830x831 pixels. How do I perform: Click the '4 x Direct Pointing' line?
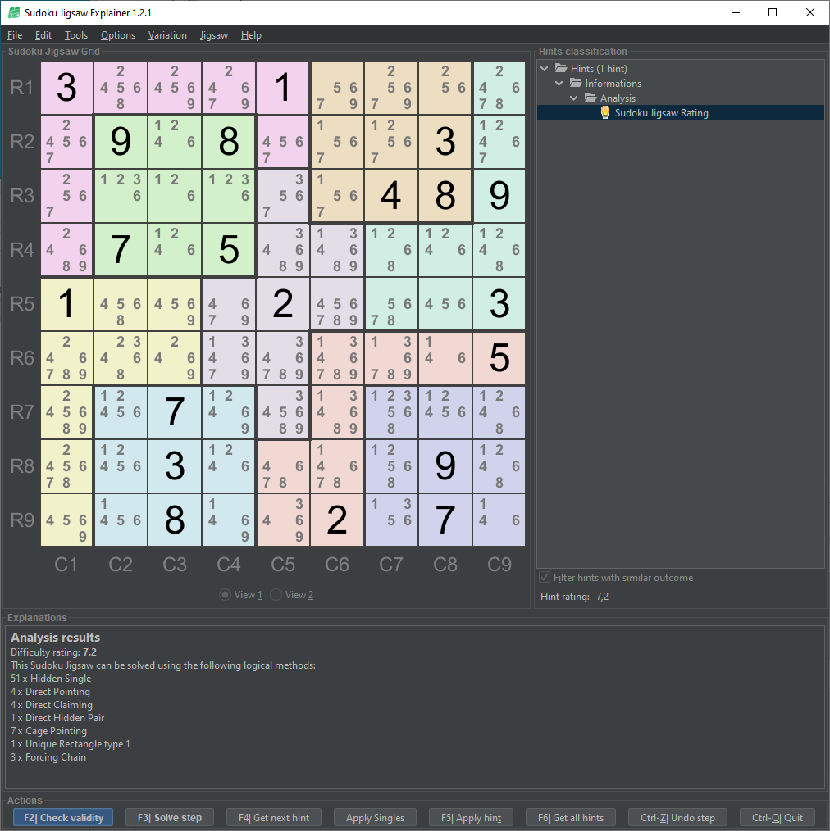50,692
